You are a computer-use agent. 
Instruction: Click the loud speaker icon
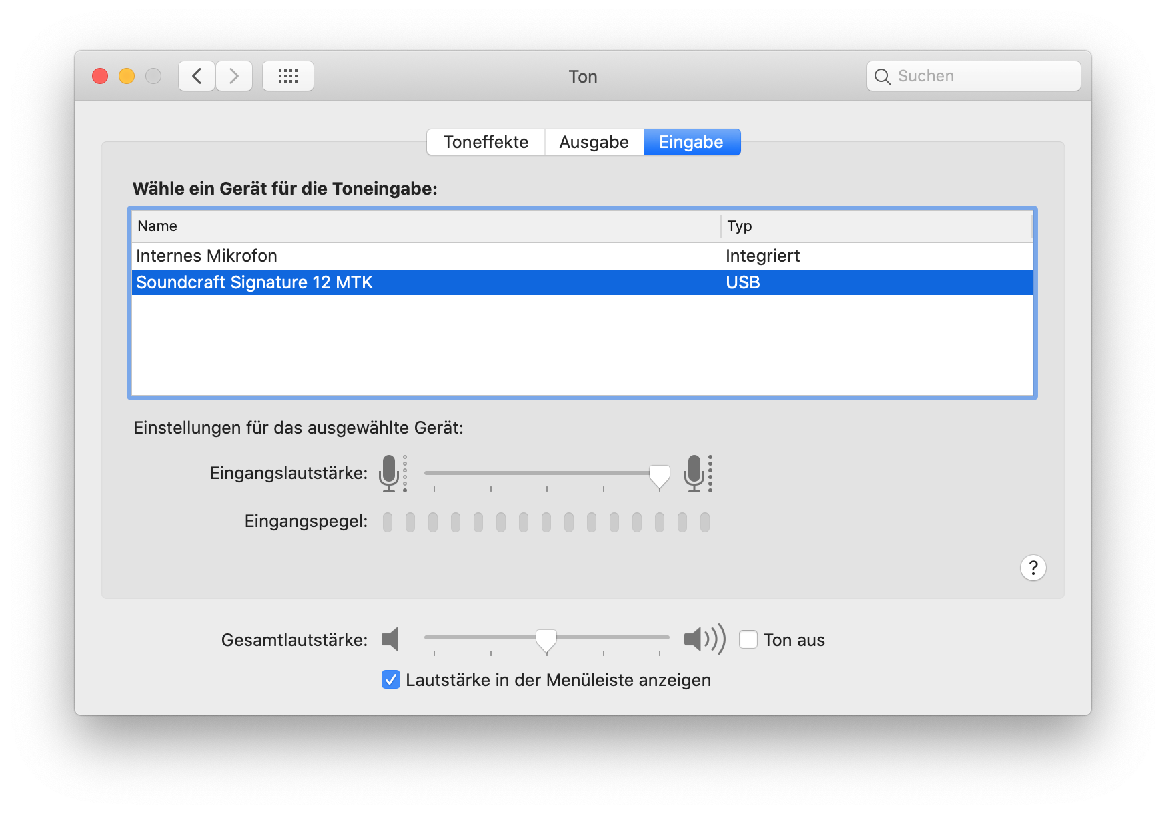pos(704,639)
